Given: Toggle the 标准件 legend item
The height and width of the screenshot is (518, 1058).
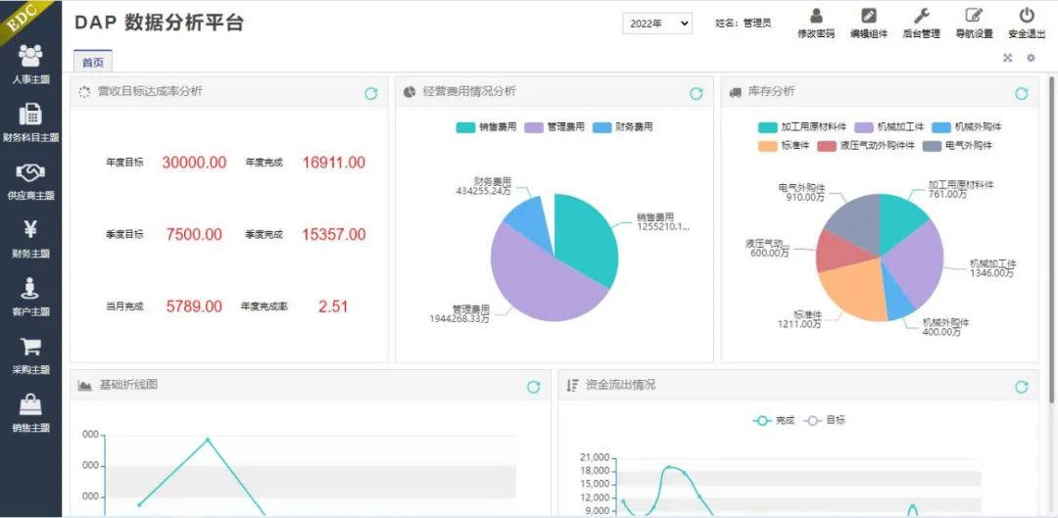Looking at the screenshot, I should (784, 146).
